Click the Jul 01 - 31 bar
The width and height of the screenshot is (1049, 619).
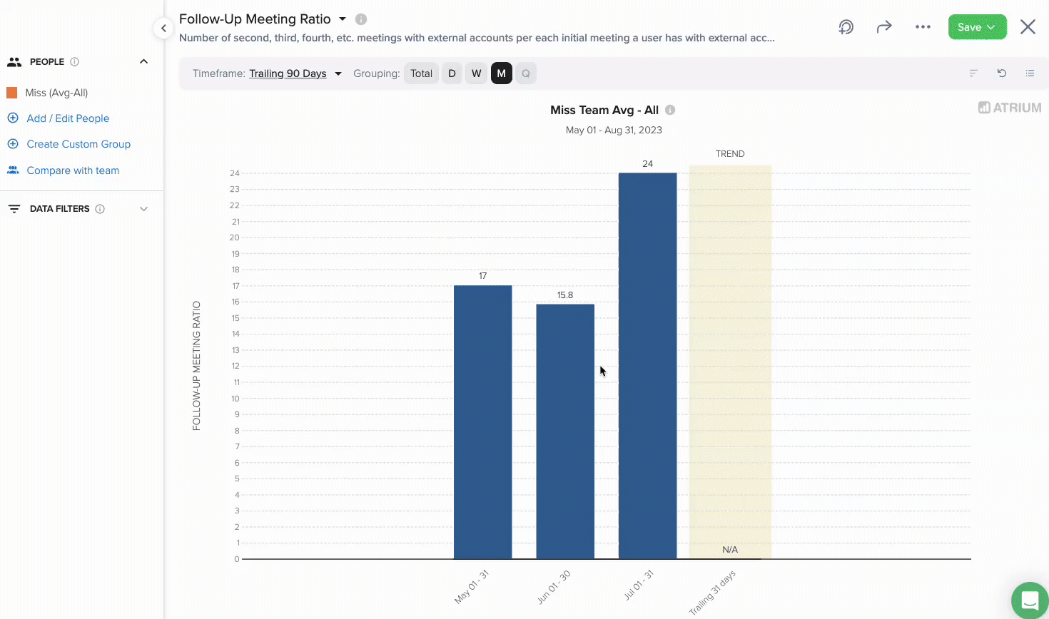click(648, 366)
